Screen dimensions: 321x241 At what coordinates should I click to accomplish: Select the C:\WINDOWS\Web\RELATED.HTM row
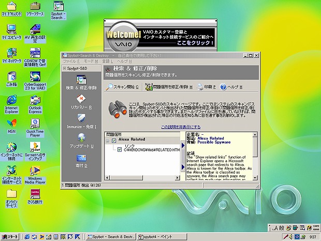pyautogui.click(x=152, y=150)
